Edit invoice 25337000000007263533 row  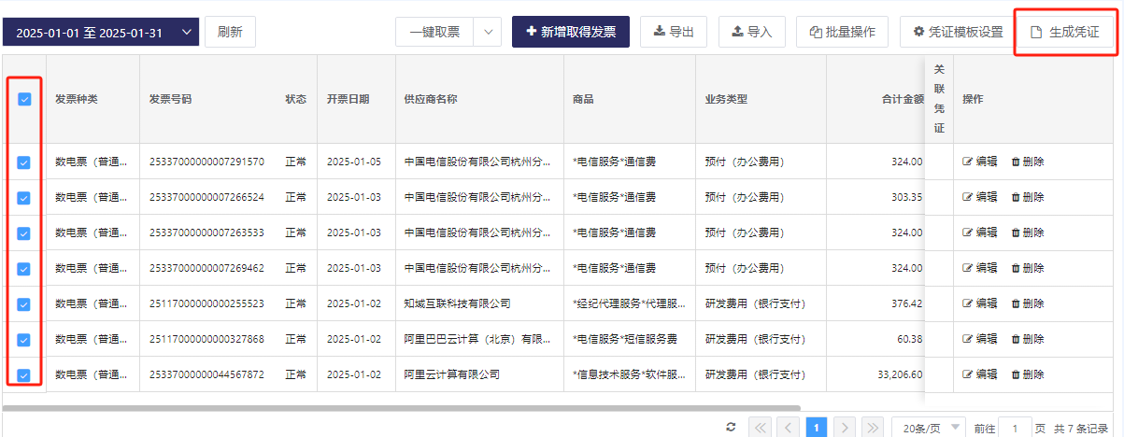point(980,233)
